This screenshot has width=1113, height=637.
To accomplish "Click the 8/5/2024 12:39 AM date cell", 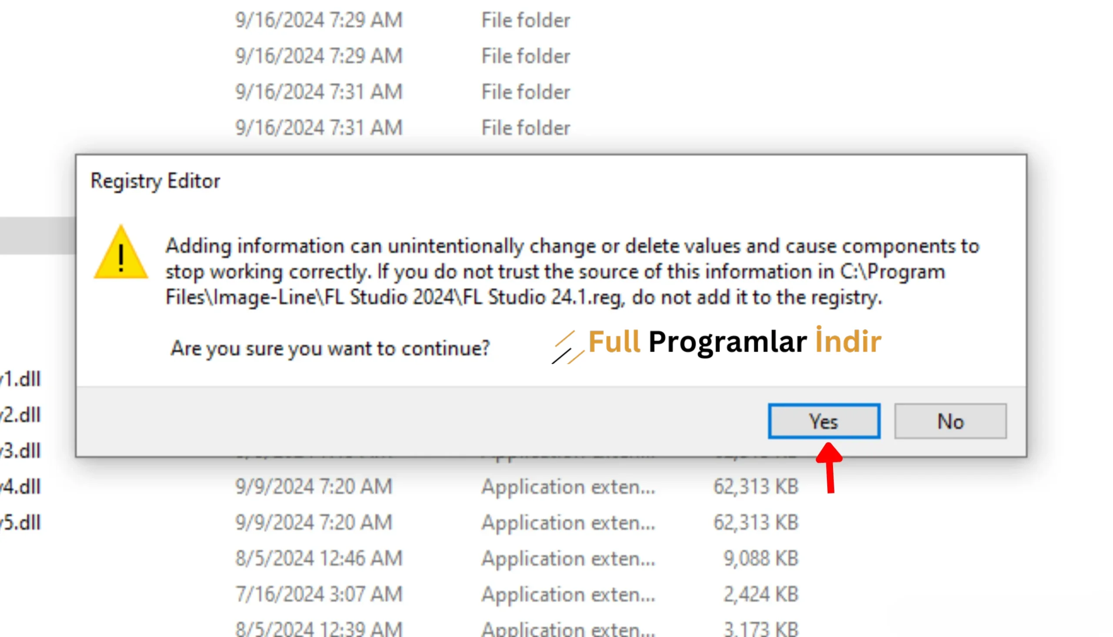I will tap(319, 629).
